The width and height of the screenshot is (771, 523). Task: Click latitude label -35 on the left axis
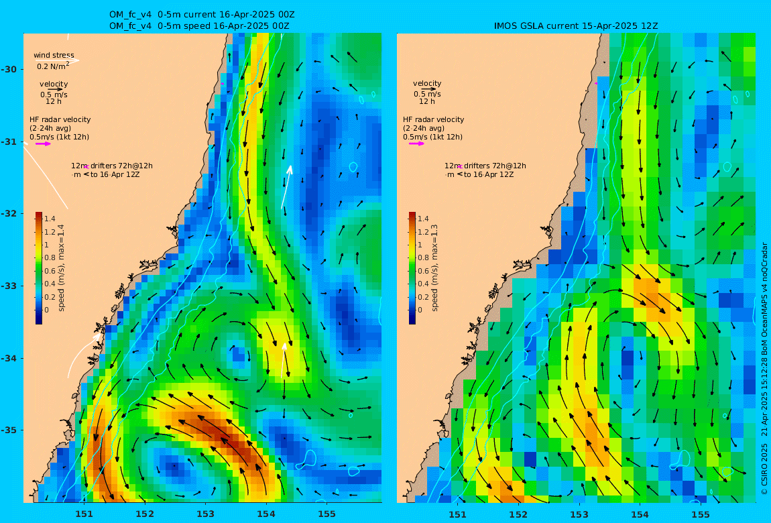[x=9, y=430]
